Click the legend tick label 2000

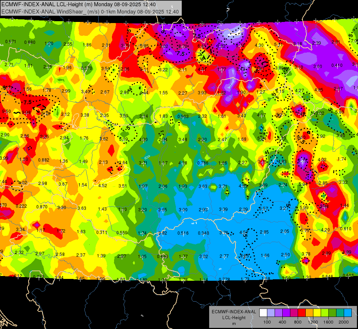pyautogui.click(x=344, y=322)
